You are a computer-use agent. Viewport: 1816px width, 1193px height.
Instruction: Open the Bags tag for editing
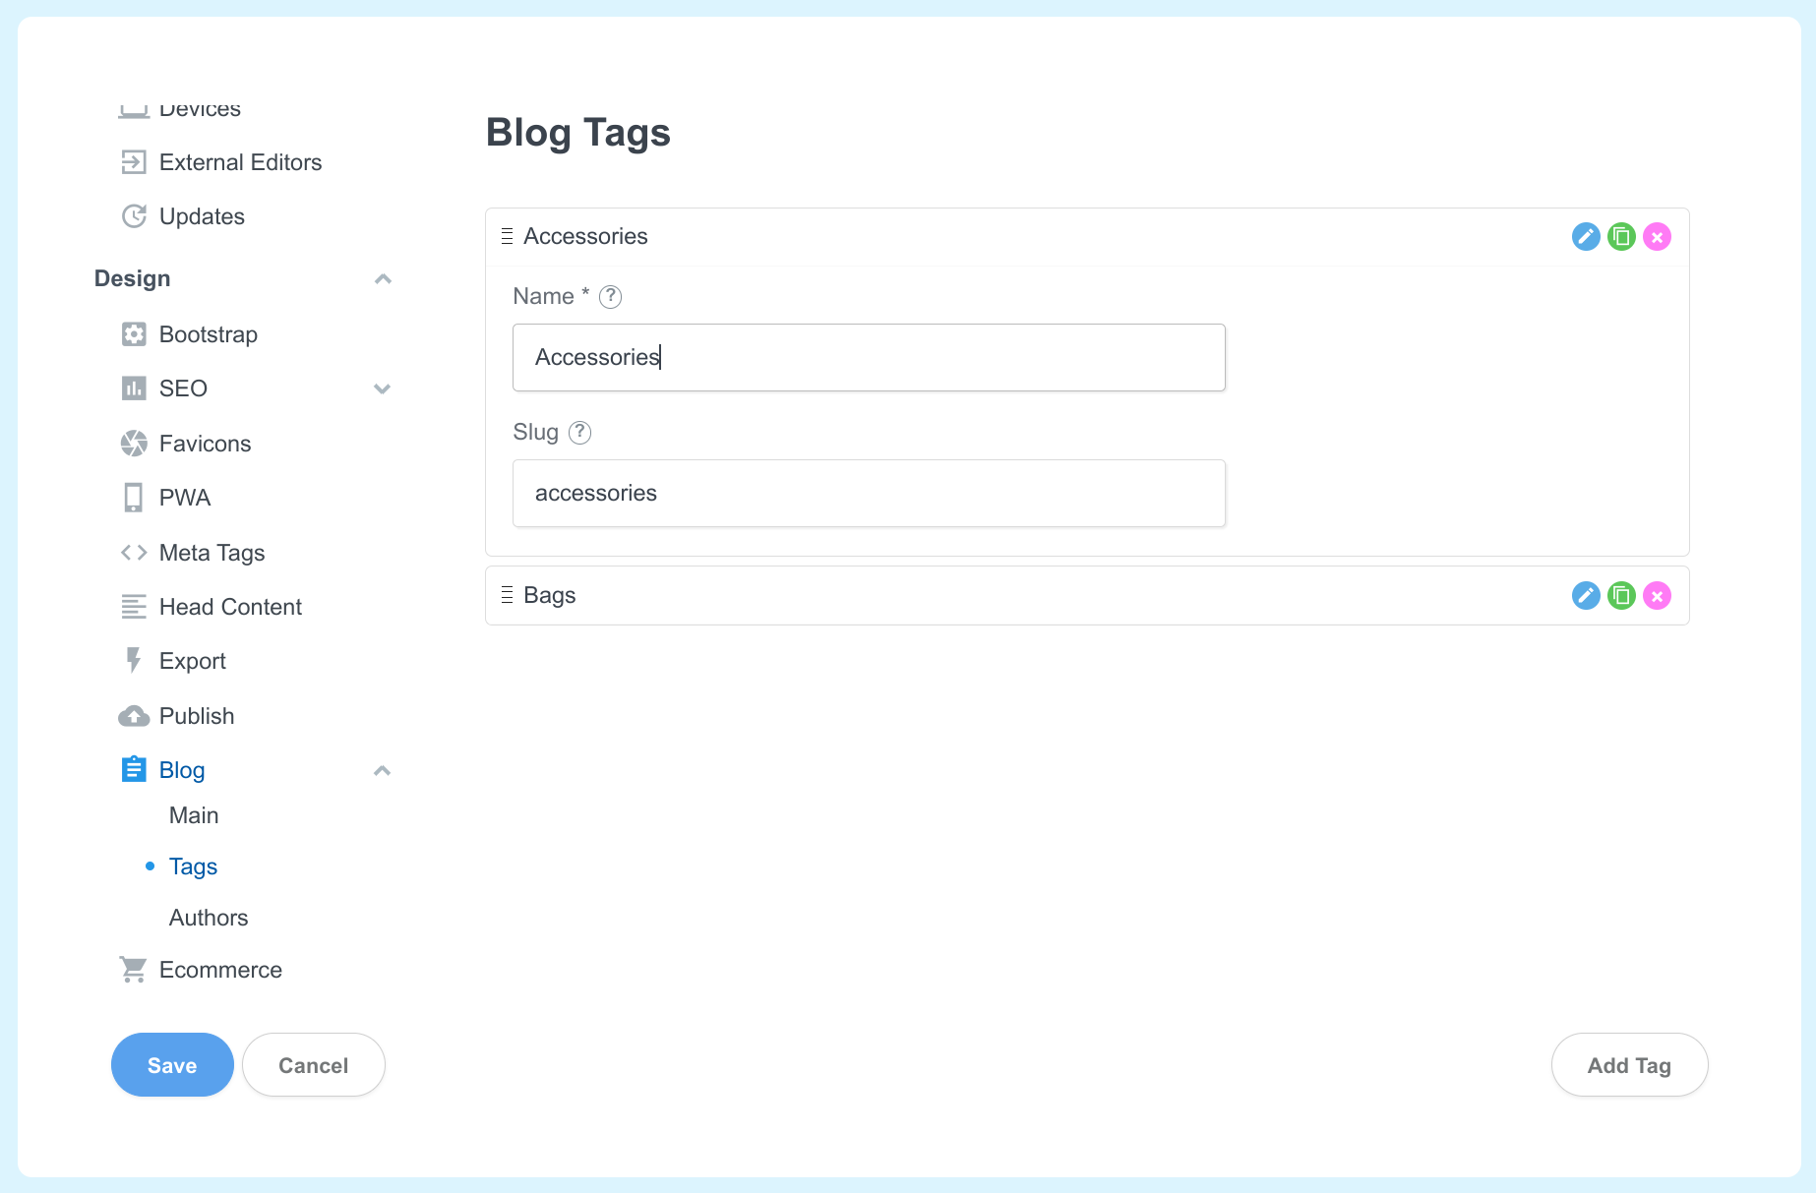[x=1585, y=595]
